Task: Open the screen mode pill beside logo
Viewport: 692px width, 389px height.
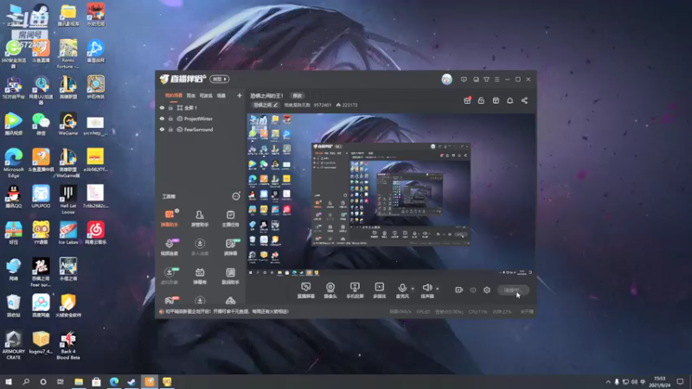Action: [x=220, y=79]
